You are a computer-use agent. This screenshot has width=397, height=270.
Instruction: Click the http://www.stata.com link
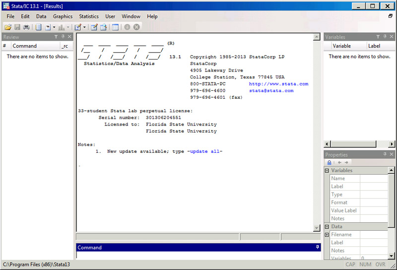coord(278,84)
